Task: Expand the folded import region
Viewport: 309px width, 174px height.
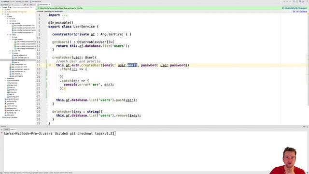Action: tap(65, 15)
